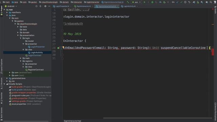Image resolution: width=217 pixels, height=122 pixels.
Task: Click the red error indicator atop editor scrollbar
Action: (213, 9)
